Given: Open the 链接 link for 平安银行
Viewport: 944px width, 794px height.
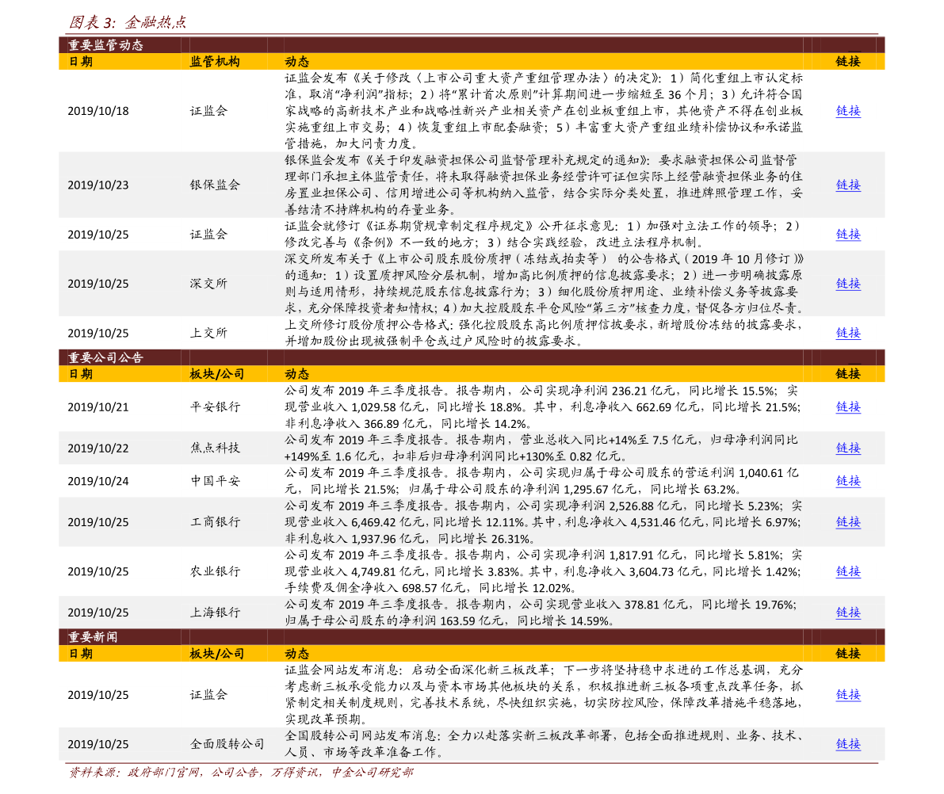Looking at the screenshot, I should click(x=847, y=407).
